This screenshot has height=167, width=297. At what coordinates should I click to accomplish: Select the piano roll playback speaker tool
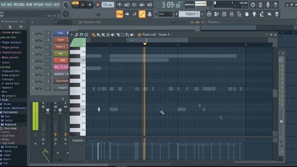tap(132, 35)
